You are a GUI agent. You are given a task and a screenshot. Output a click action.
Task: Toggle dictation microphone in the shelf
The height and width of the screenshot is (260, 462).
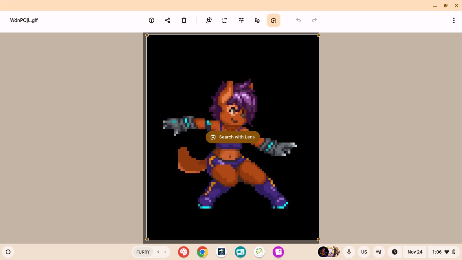(x=349, y=252)
